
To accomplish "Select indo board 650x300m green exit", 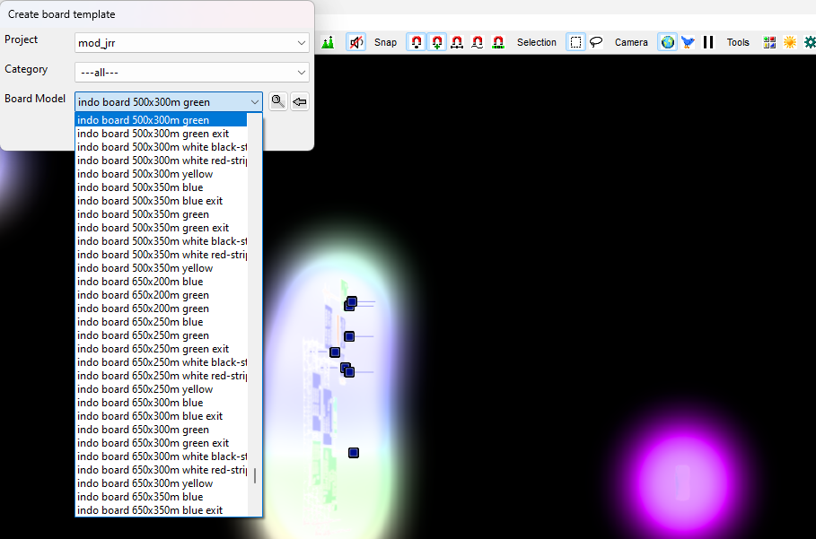I will click(x=162, y=443).
